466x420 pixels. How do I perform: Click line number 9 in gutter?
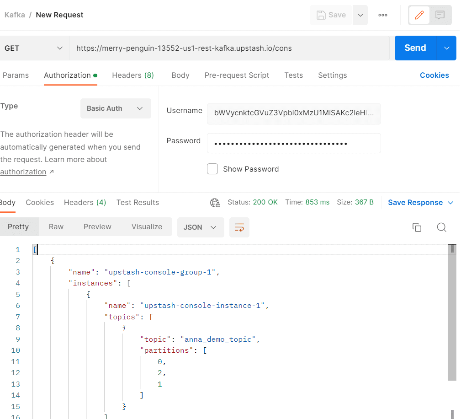(18, 339)
